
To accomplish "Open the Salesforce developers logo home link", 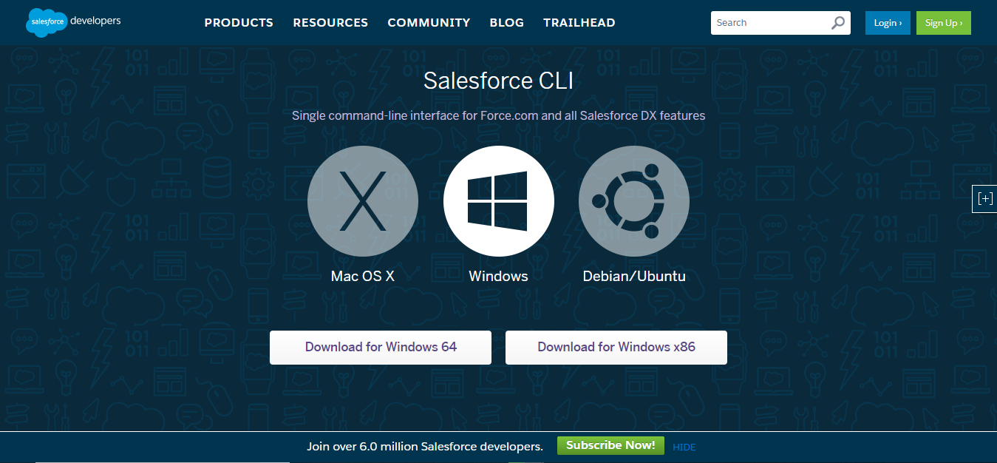I will (x=73, y=22).
